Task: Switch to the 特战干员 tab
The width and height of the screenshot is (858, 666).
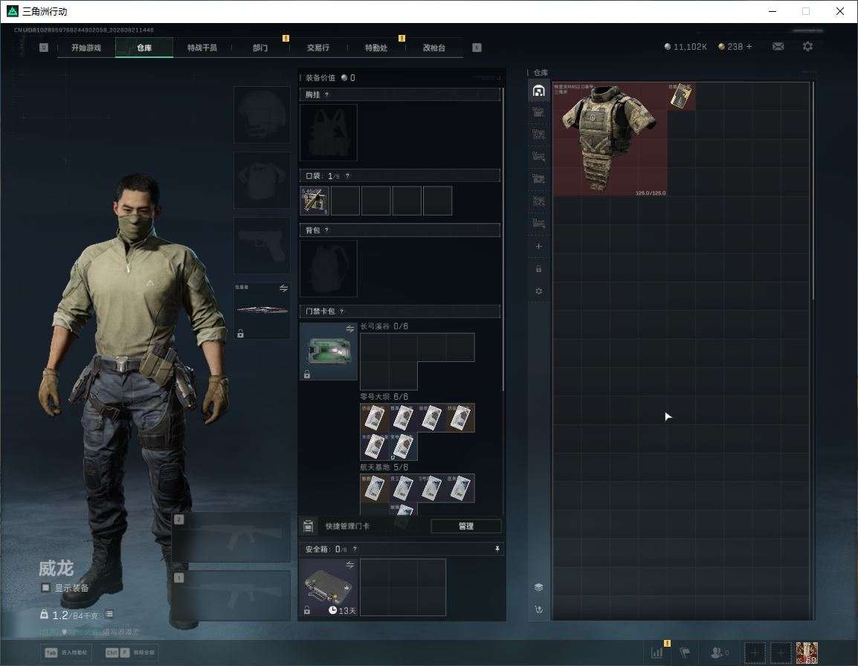Action: [x=202, y=48]
